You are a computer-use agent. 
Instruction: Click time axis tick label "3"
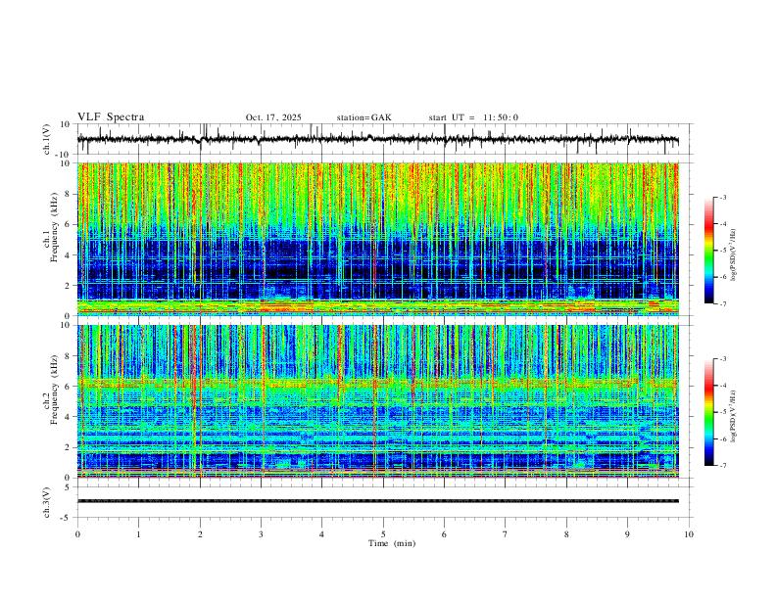point(261,534)
